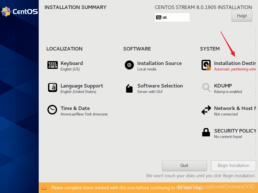258x193 pixels.
Task: Open the Software Selection package icon
Action: [129, 88]
